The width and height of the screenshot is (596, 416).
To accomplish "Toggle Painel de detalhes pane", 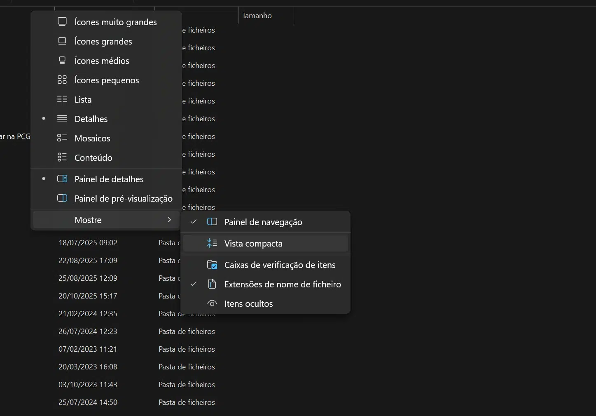I will click(x=109, y=179).
